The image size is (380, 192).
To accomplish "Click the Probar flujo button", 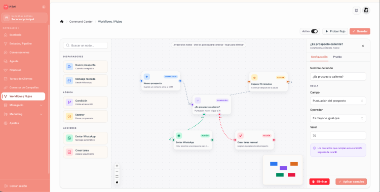I will (335, 31).
